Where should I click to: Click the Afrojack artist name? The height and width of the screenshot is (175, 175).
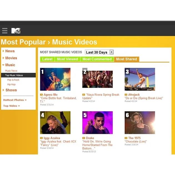coord(134,95)
